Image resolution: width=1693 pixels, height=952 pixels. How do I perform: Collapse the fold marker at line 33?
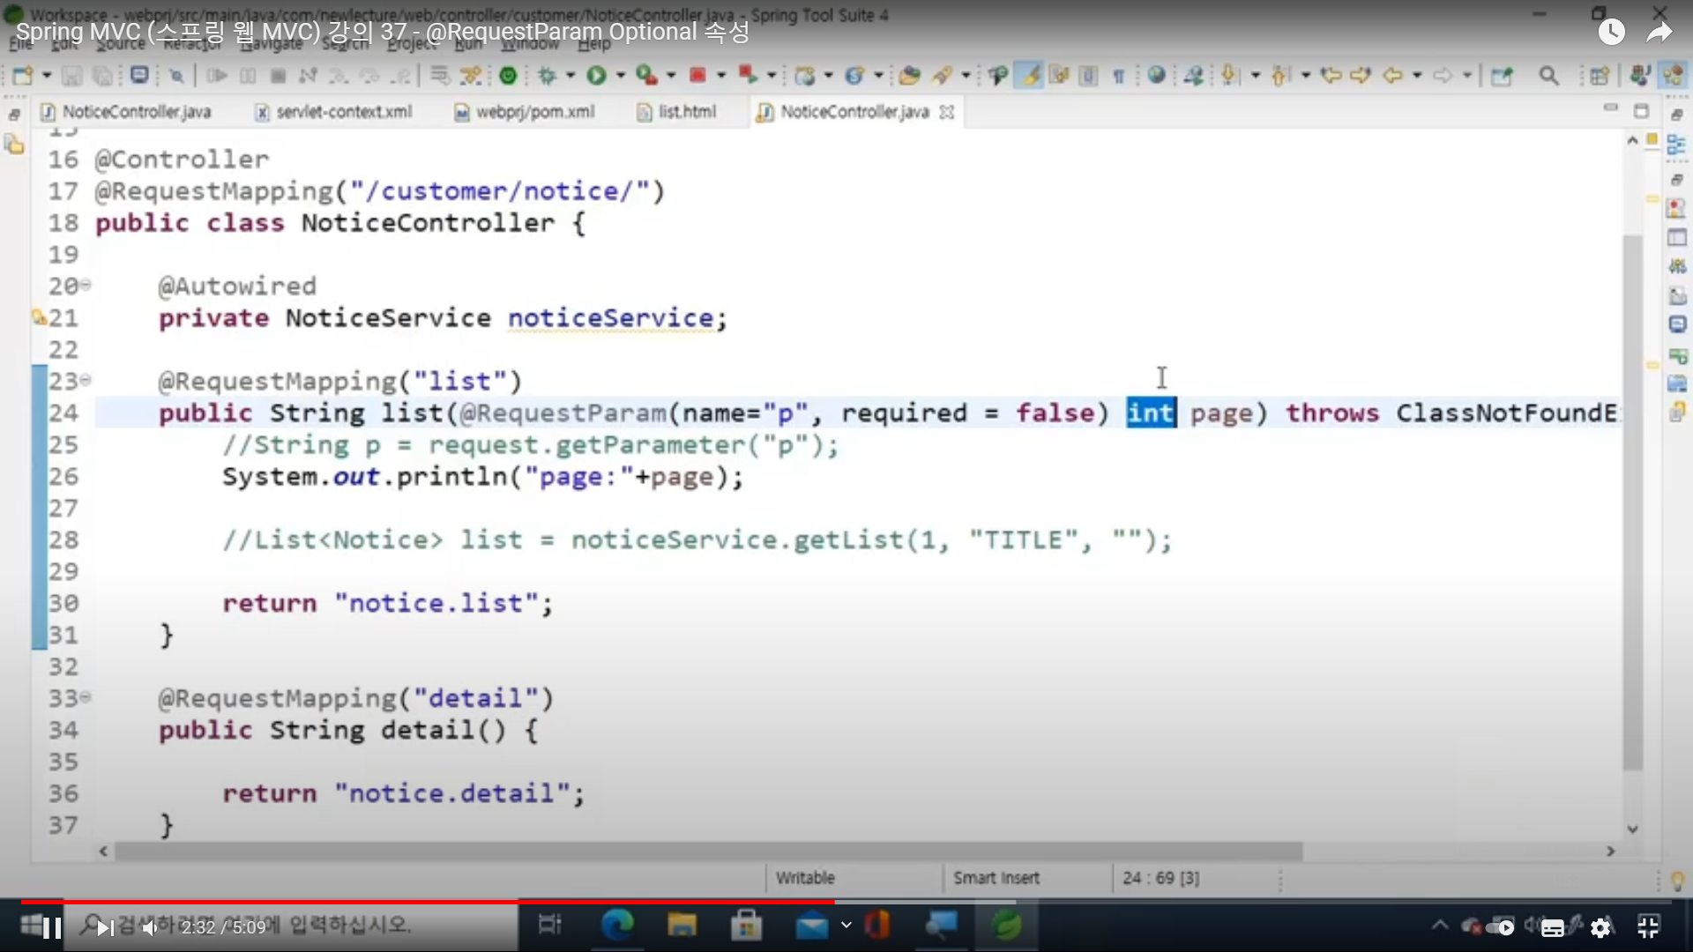click(x=86, y=697)
